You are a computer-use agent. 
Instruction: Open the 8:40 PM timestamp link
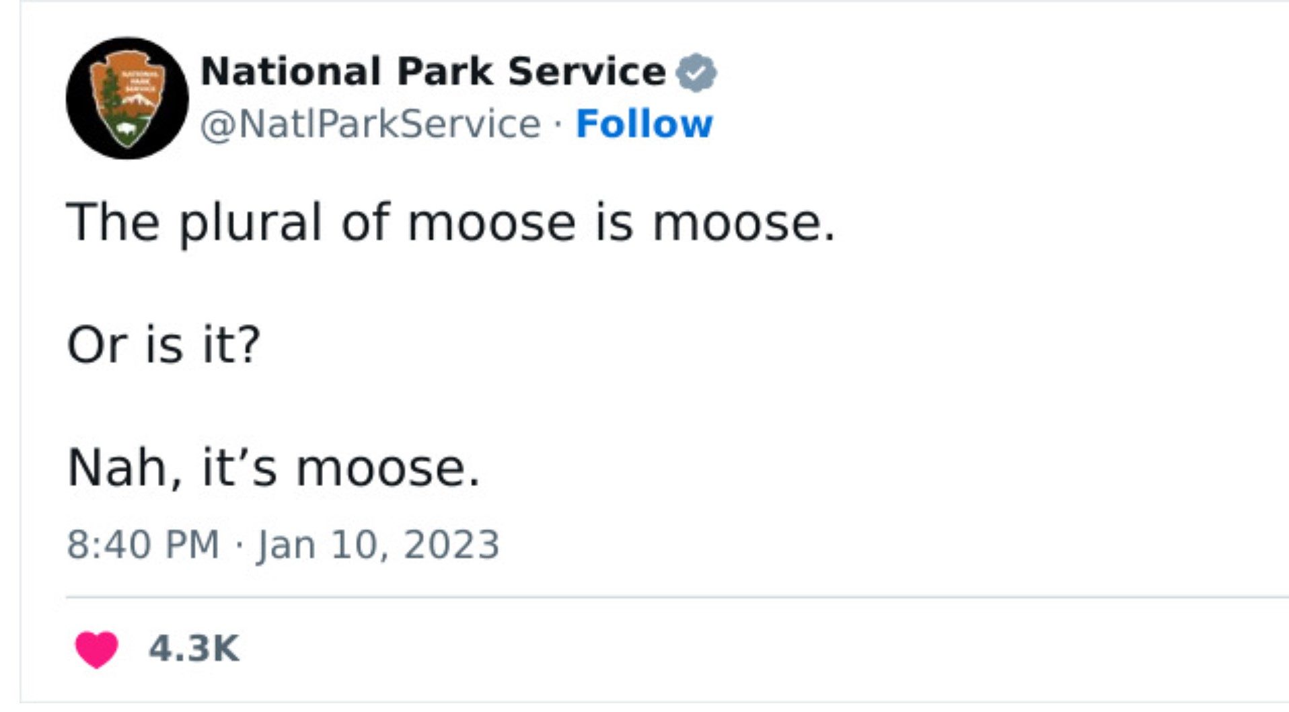143,545
